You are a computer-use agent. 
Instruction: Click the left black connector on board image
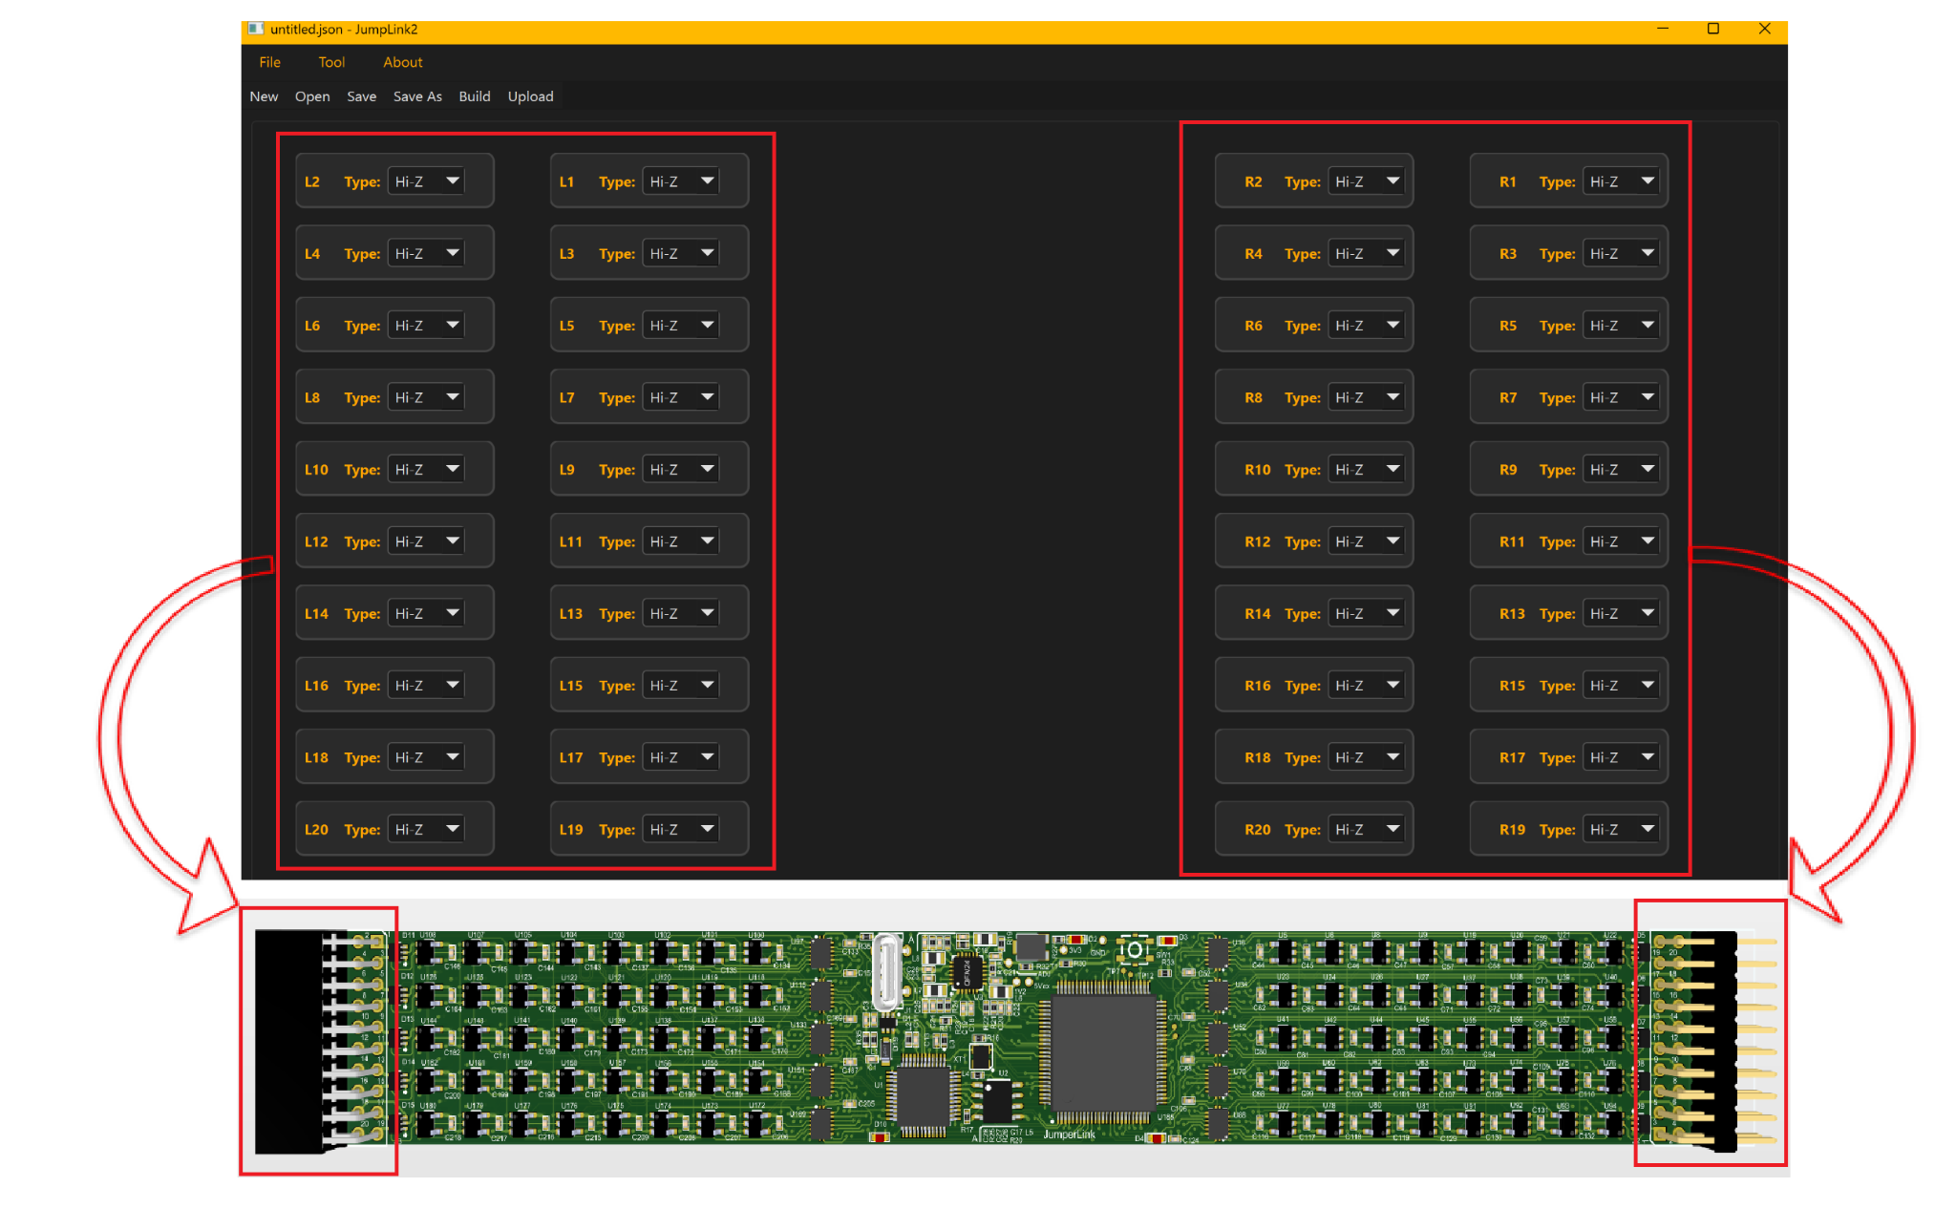[287, 1041]
